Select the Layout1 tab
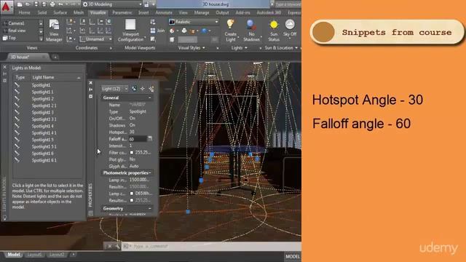This screenshot has width=466, height=262. 34,255
